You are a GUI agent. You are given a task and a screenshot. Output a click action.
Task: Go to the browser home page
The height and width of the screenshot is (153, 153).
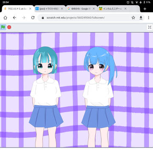pos(5,18)
